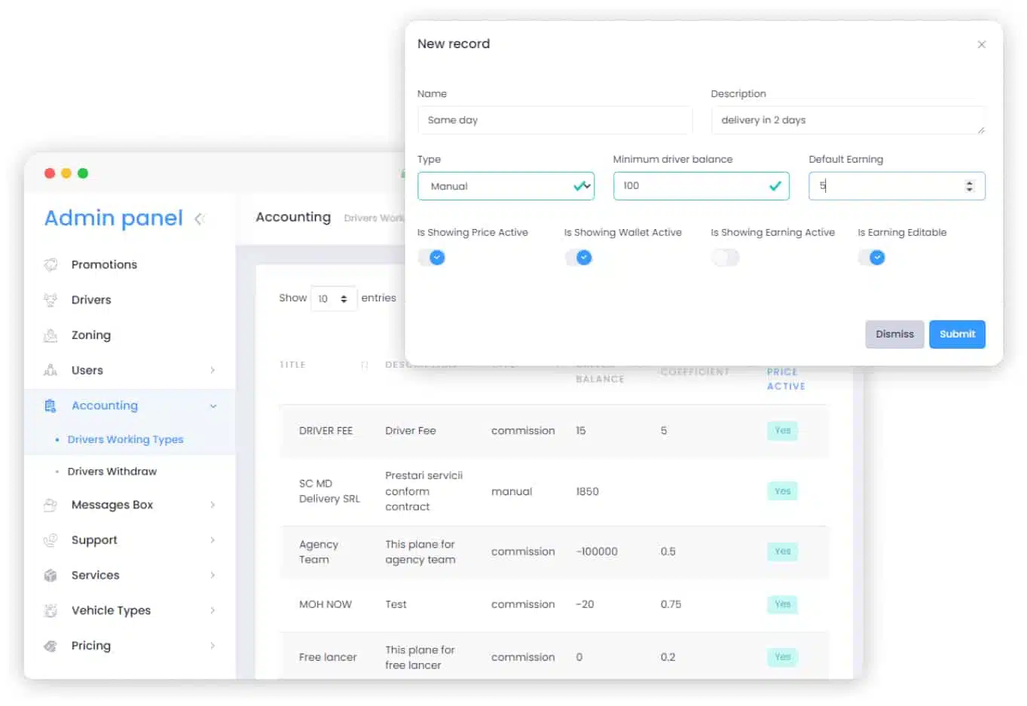This screenshot has width=1027, height=706.
Task: Click the Yes badge in Agency Team row
Action: click(x=782, y=552)
